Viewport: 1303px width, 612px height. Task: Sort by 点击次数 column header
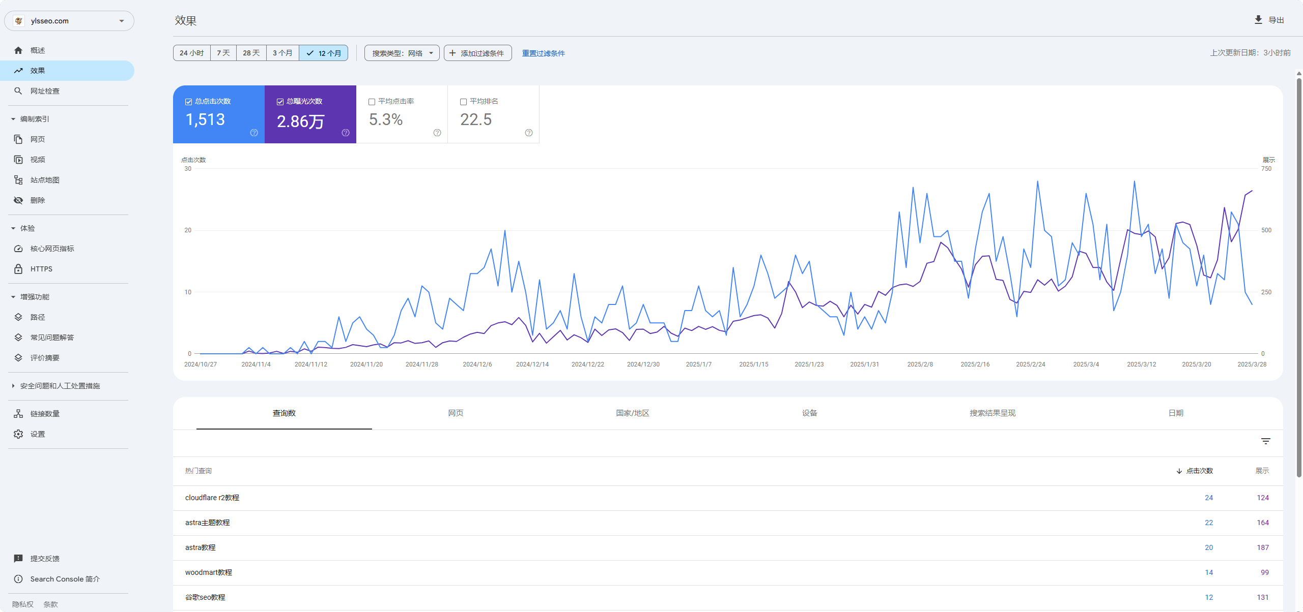click(1195, 471)
